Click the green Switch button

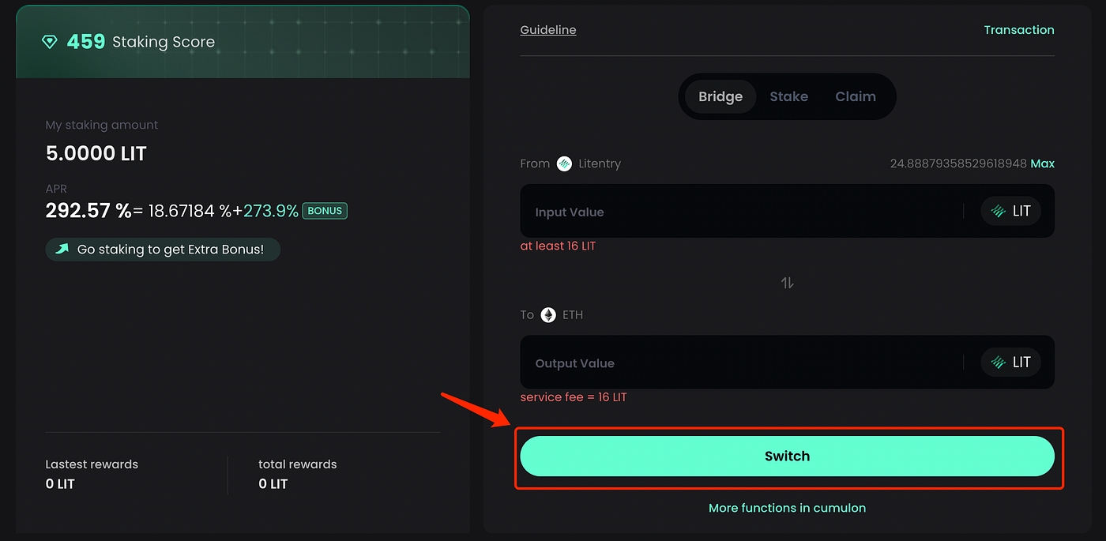pos(787,456)
